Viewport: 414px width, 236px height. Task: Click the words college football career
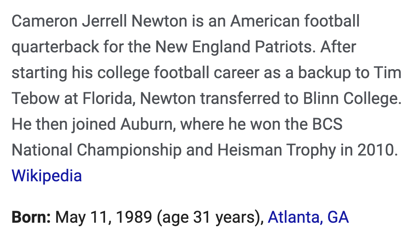tap(178, 73)
